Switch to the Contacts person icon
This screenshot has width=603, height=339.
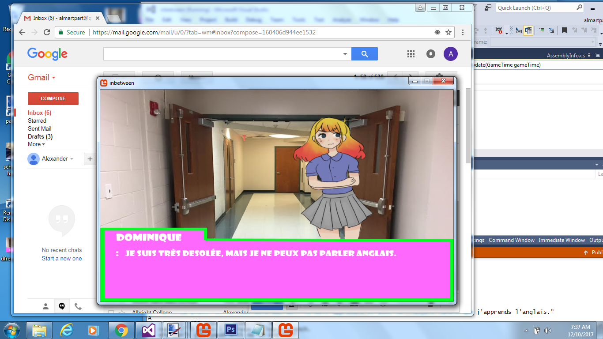(45, 306)
